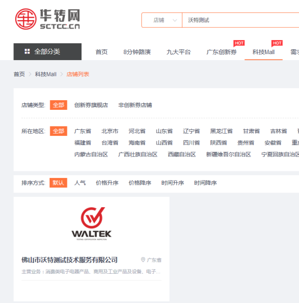Screen dimensions: 299x303
Task: Click the search field containing 沃特测试
Action: (240, 20)
